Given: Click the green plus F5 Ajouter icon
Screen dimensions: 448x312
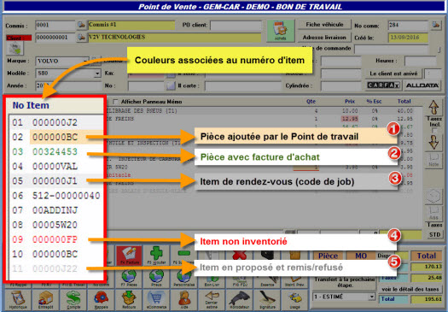Looking at the screenshot, I should (156, 255).
